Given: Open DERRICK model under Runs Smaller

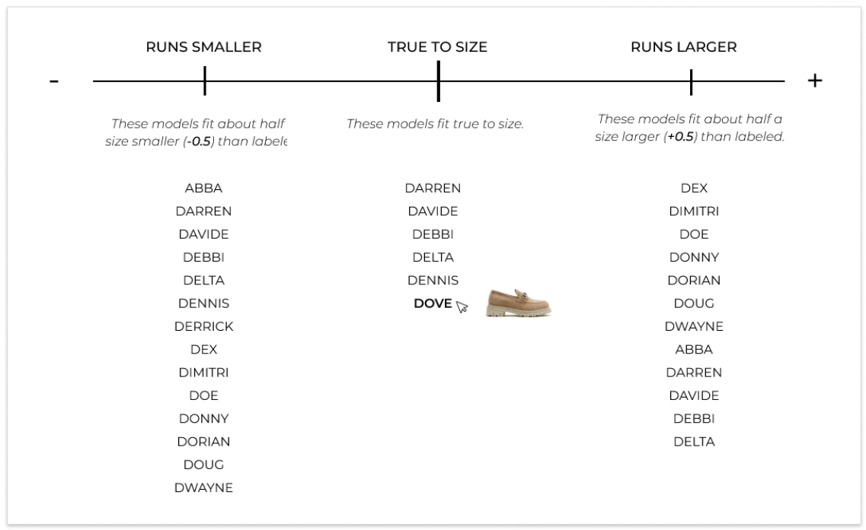Looking at the screenshot, I should tap(204, 326).
